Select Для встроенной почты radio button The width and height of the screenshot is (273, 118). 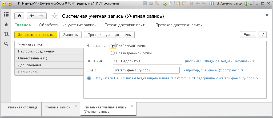pyautogui.click(x=113, y=53)
